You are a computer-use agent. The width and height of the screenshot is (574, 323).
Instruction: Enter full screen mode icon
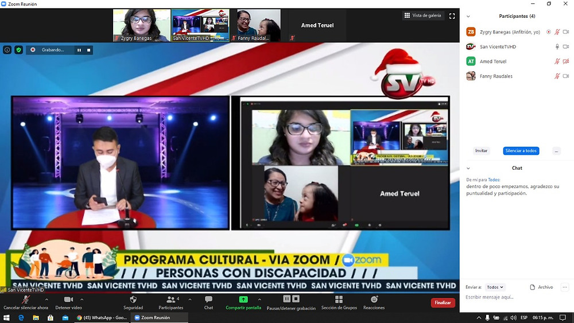coord(452,15)
